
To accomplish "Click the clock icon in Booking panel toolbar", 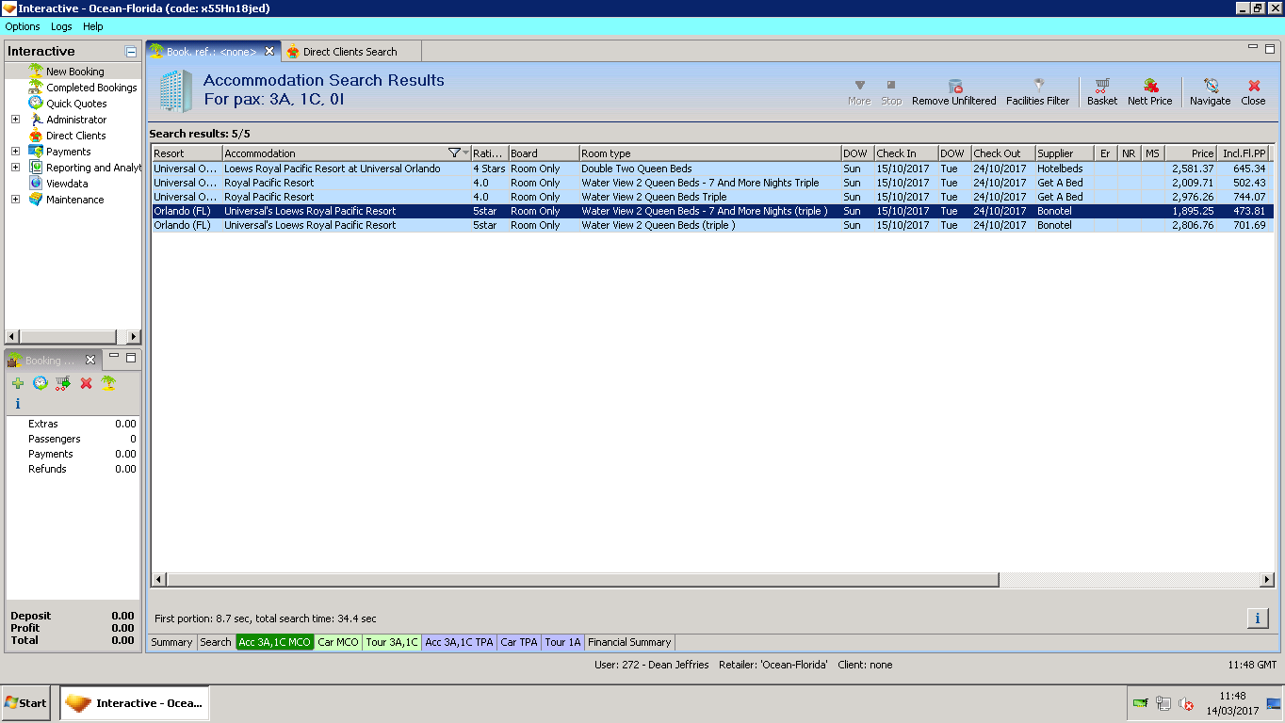I will pyautogui.click(x=41, y=383).
